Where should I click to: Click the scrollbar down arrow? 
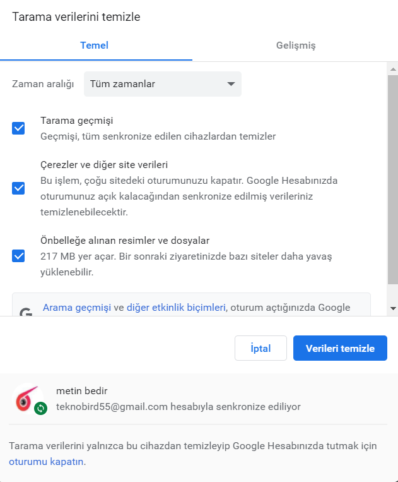coord(393,308)
